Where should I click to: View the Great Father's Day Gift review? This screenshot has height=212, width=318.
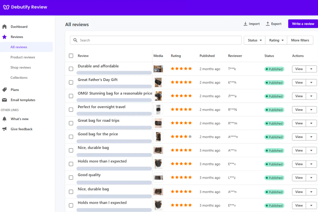(x=299, y=82)
